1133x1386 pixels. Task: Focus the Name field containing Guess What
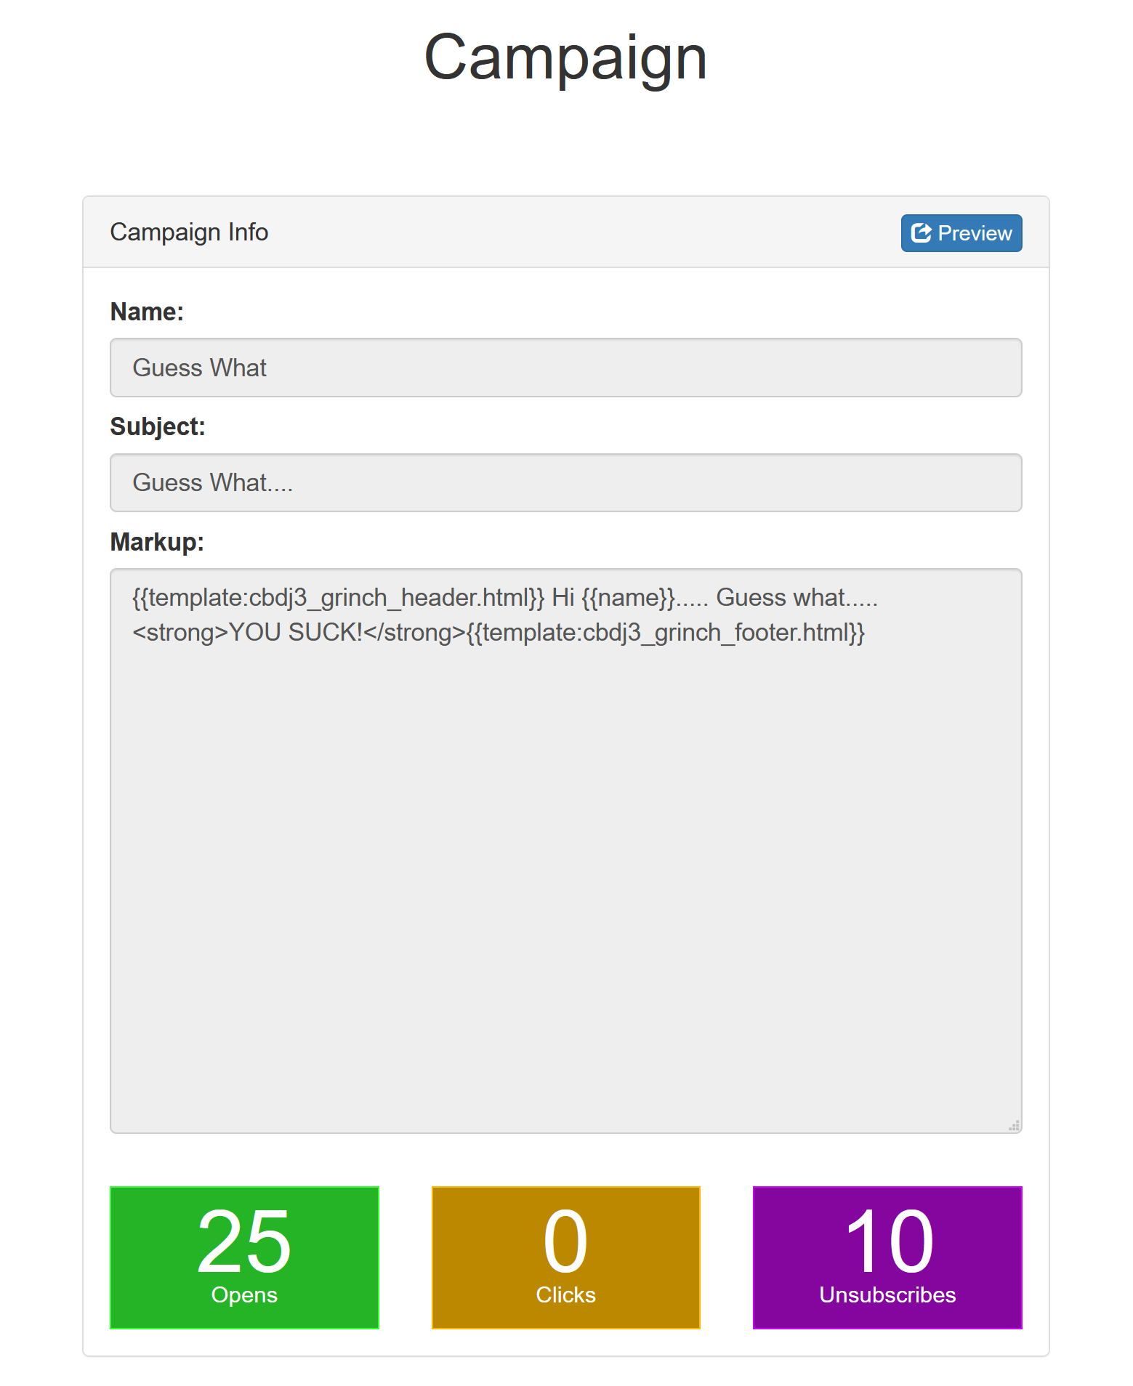[x=565, y=368]
